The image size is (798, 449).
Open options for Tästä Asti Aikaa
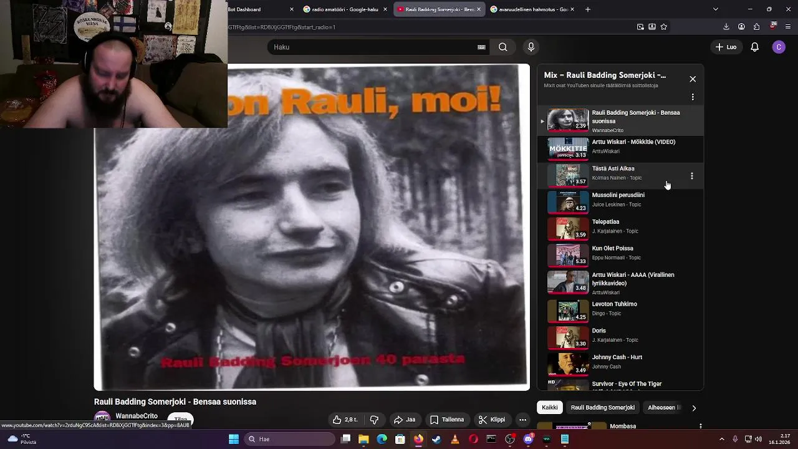[x=692, y=176]
